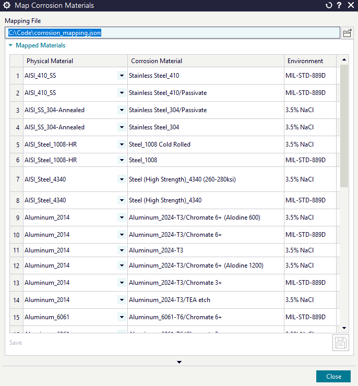The image size is (358, 386).
Task: Click the mapping file path field
Action: pyautogui.click(x=172, y=33)
